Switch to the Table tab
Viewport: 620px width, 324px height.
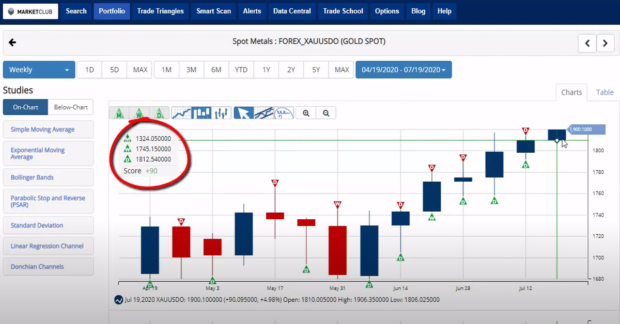[605, 92]
